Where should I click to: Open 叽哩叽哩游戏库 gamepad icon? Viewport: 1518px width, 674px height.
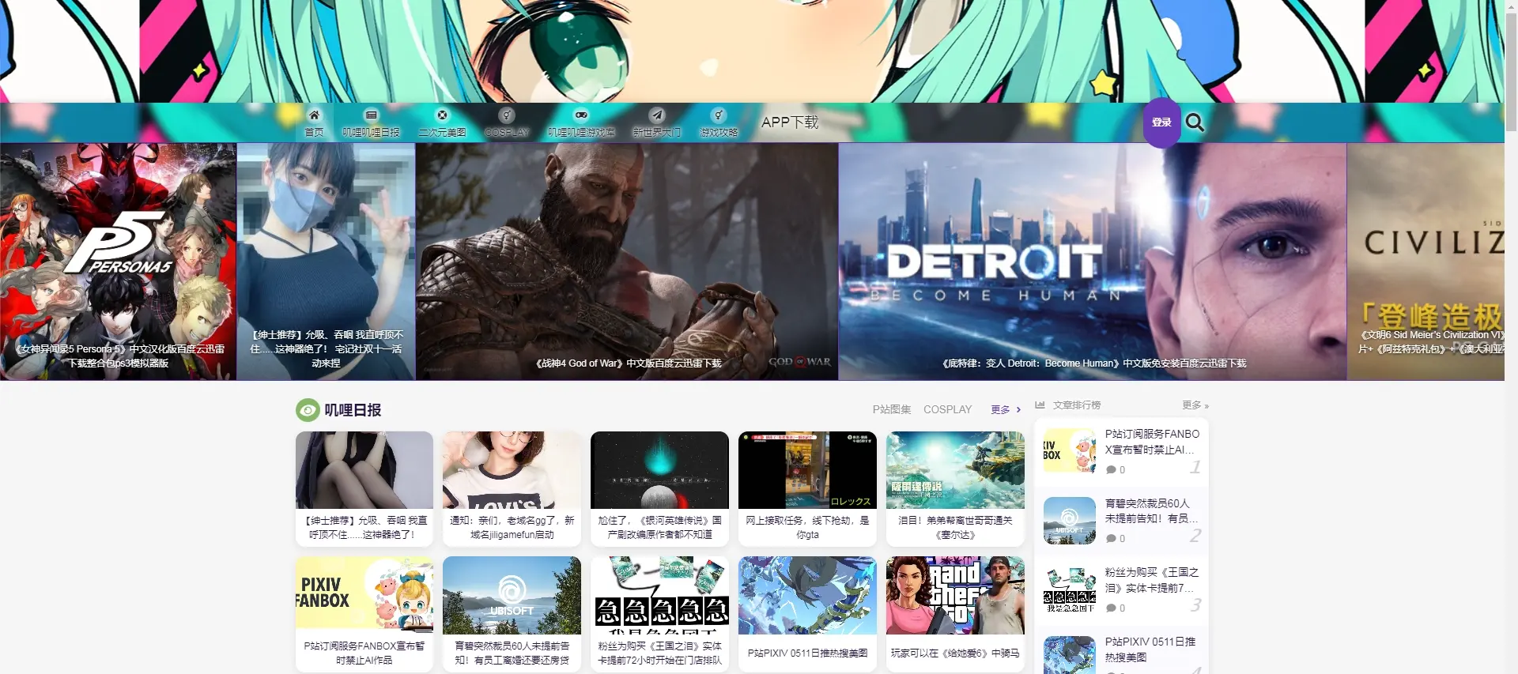(581, 115)
